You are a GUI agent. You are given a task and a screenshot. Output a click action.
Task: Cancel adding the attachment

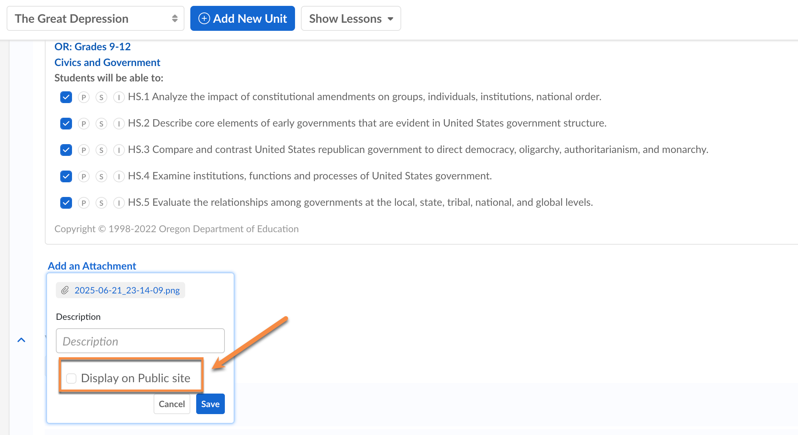pos(172,404)
